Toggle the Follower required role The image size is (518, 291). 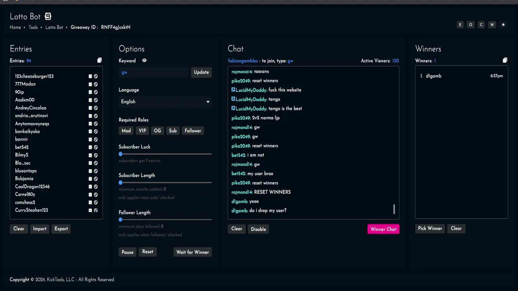(x=193, y=131)
